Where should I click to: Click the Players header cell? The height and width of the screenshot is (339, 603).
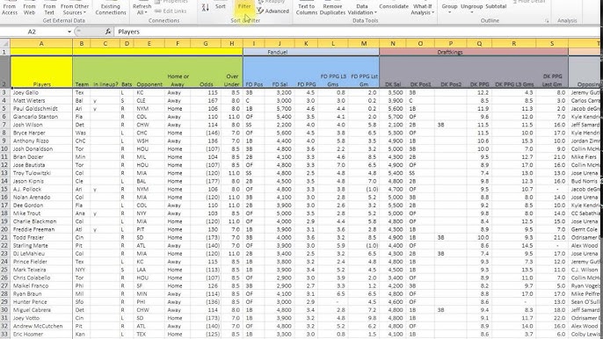click(x=41, y=72)
